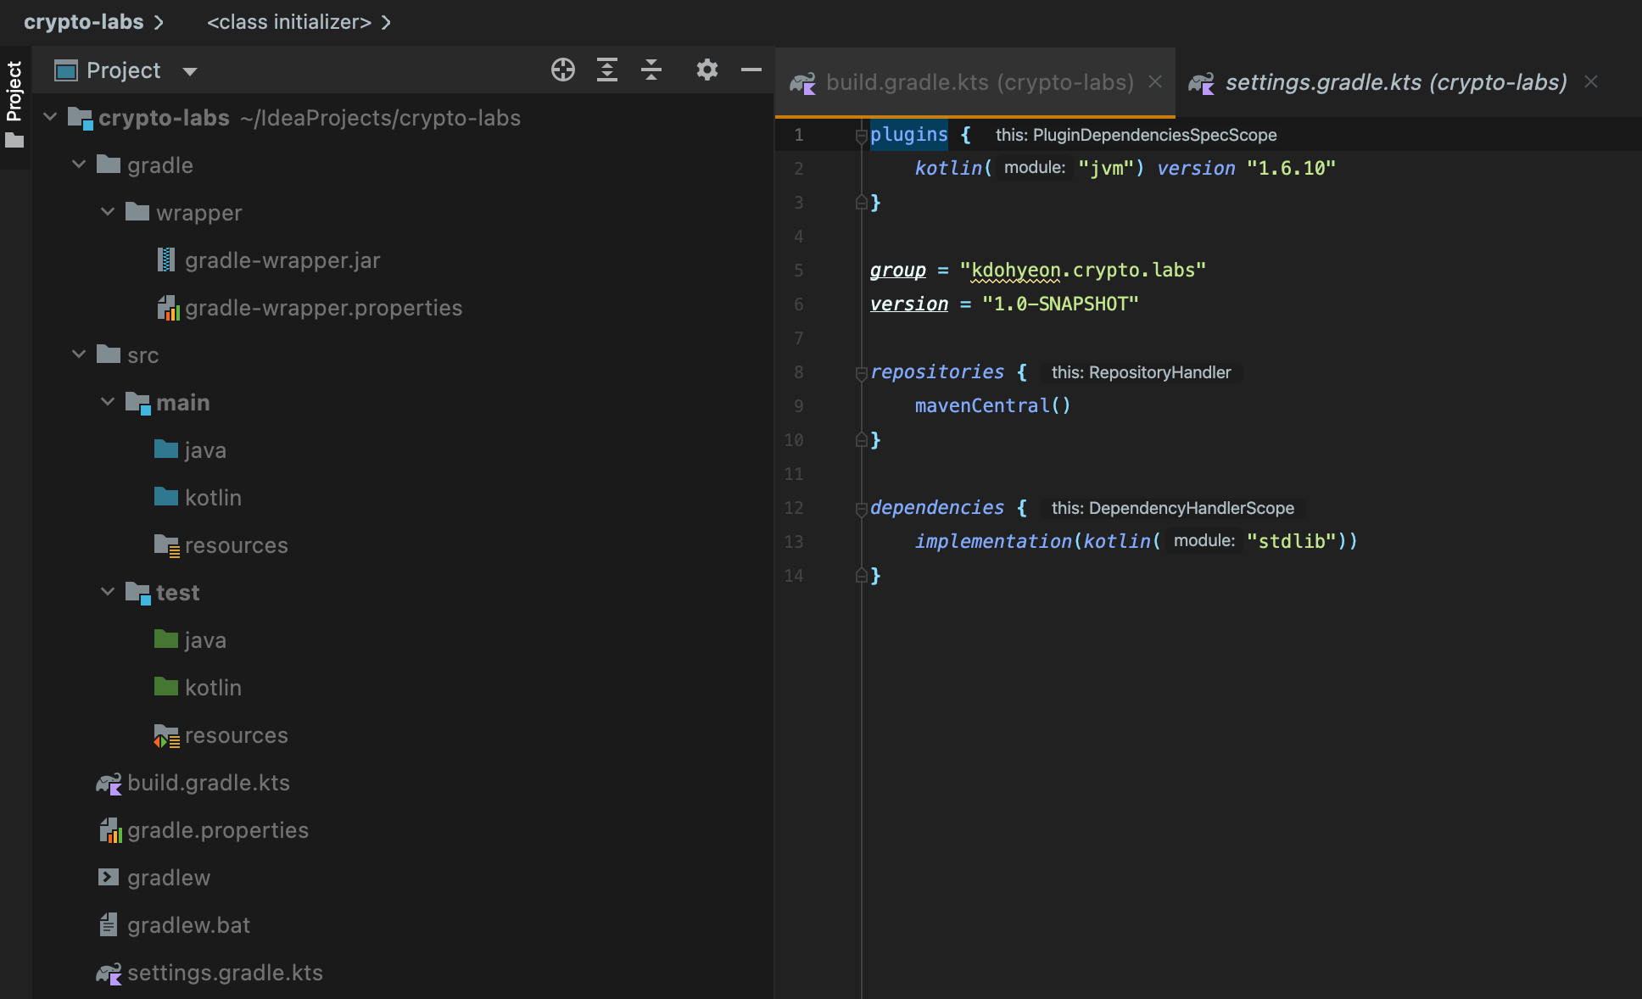Open the Project view dropdown

point(190,71)
